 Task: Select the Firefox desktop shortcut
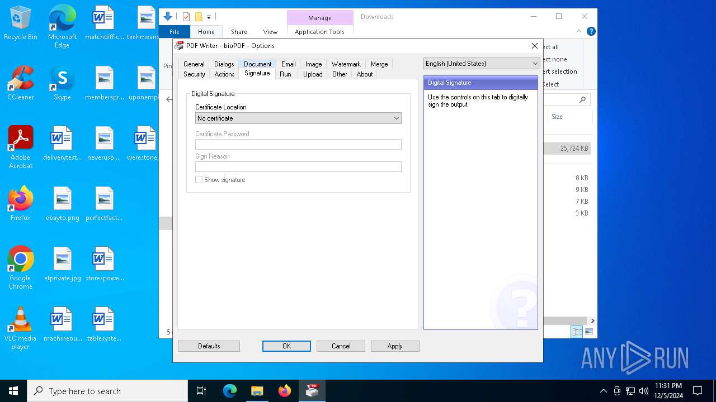pos(21,204)
